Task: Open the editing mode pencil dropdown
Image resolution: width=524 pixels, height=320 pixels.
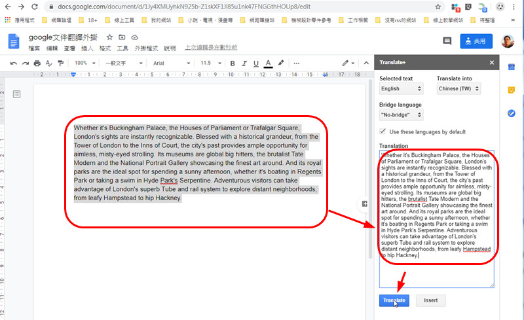Action: coord(348,63)
